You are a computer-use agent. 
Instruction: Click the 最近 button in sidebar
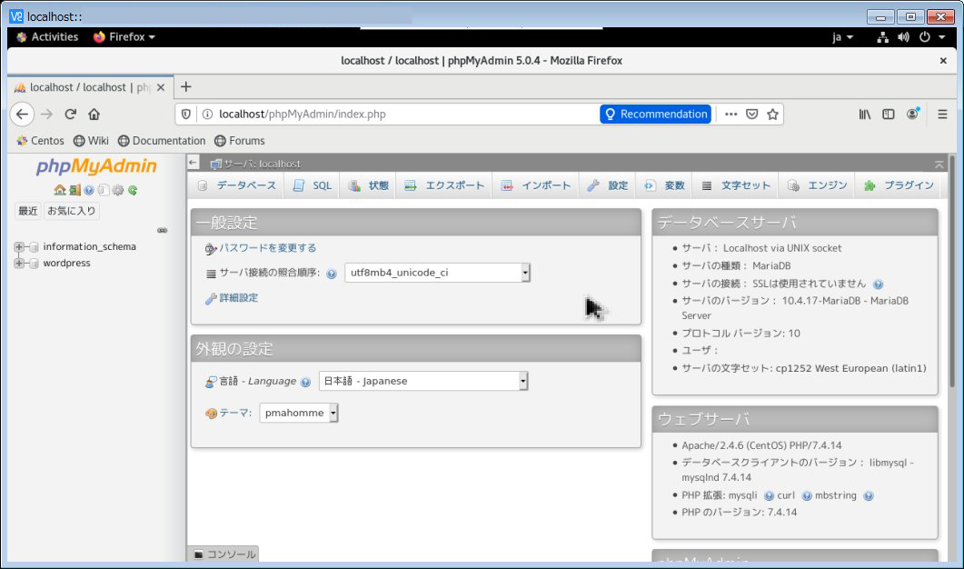pos(27,211)
